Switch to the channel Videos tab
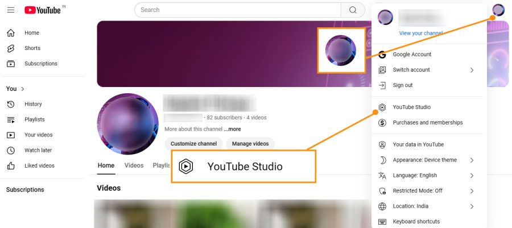Screen dimensions: 512x228 [x=134, y=165]
